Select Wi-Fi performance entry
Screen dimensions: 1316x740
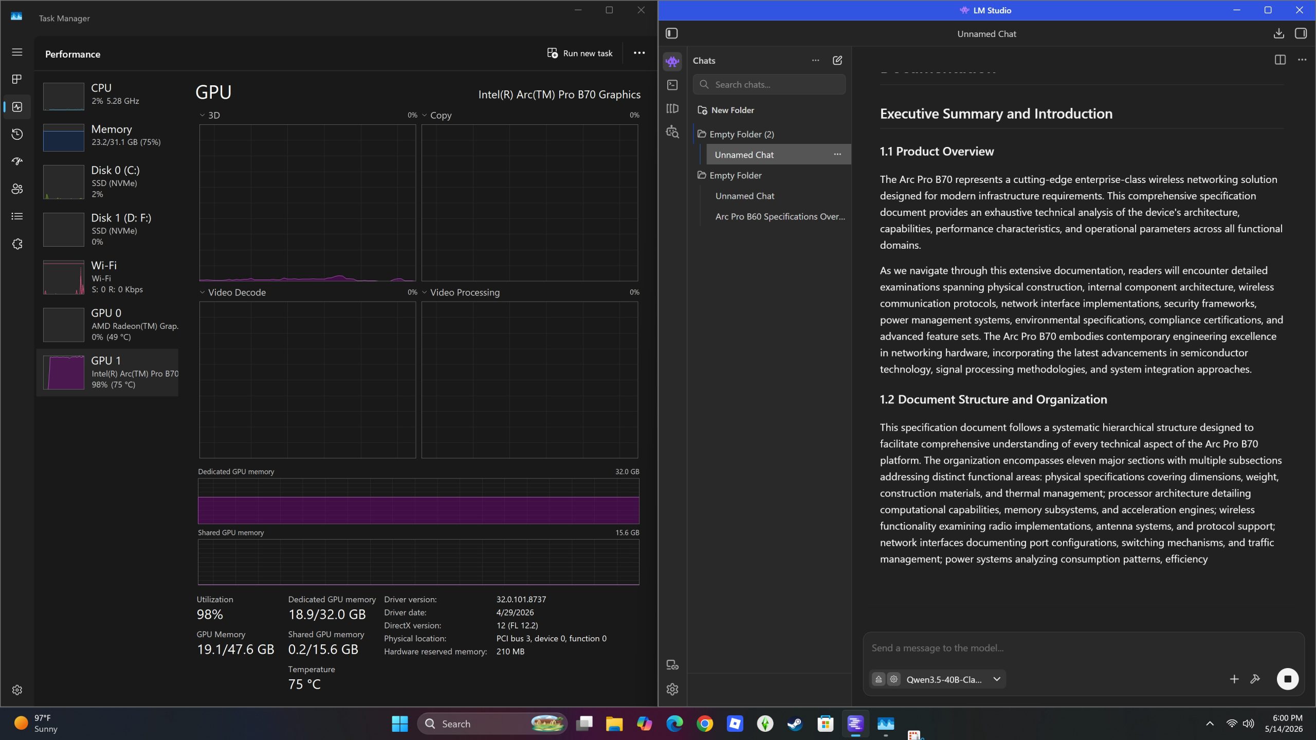coord(107,277)
